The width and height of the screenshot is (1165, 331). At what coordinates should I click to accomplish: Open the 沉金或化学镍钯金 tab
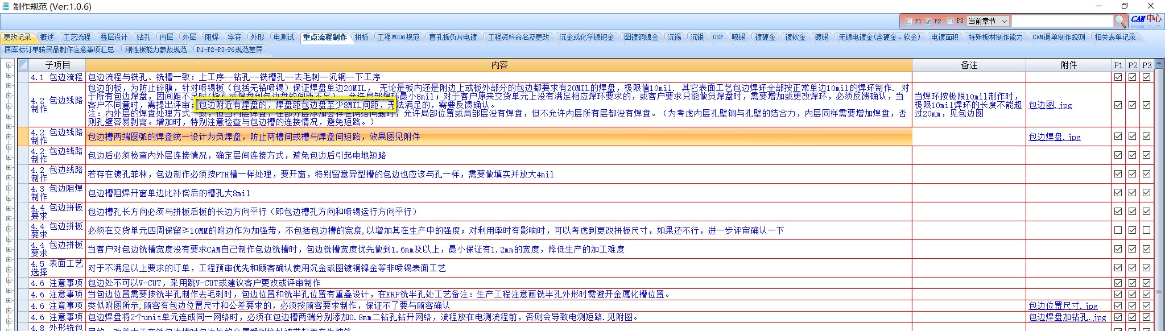coord(586,37)
